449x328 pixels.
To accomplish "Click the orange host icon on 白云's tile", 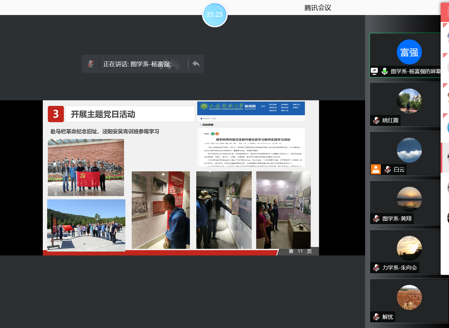I will click(x=376, y=169).
